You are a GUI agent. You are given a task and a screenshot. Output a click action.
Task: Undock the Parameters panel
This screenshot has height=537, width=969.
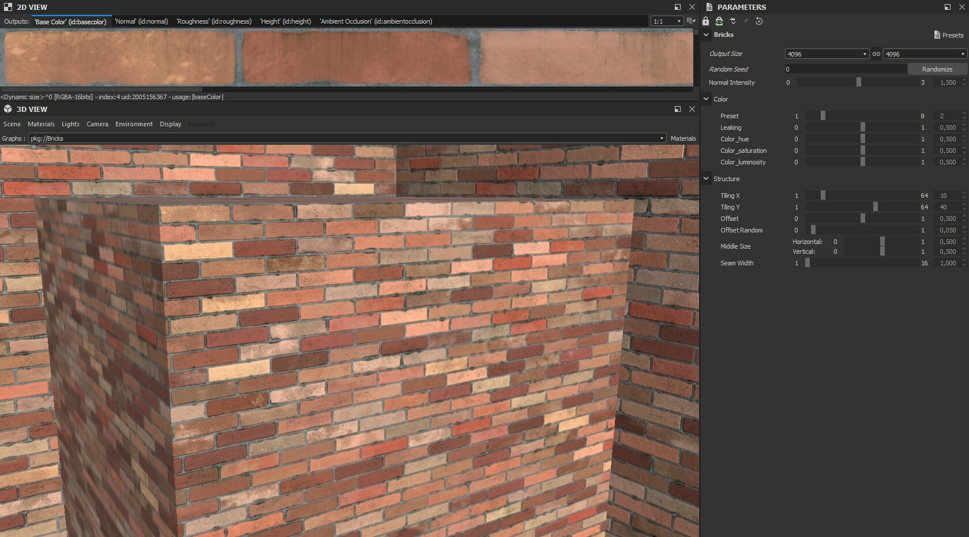[947, 7]
